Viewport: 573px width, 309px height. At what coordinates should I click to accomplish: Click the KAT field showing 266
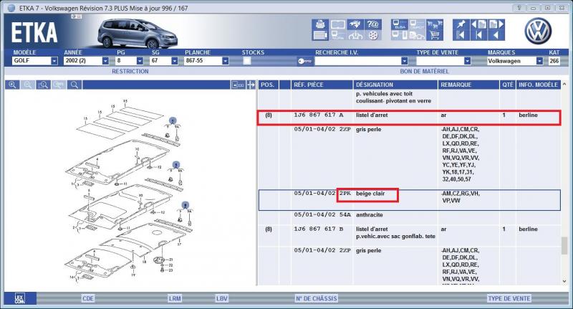coord(554,61)
